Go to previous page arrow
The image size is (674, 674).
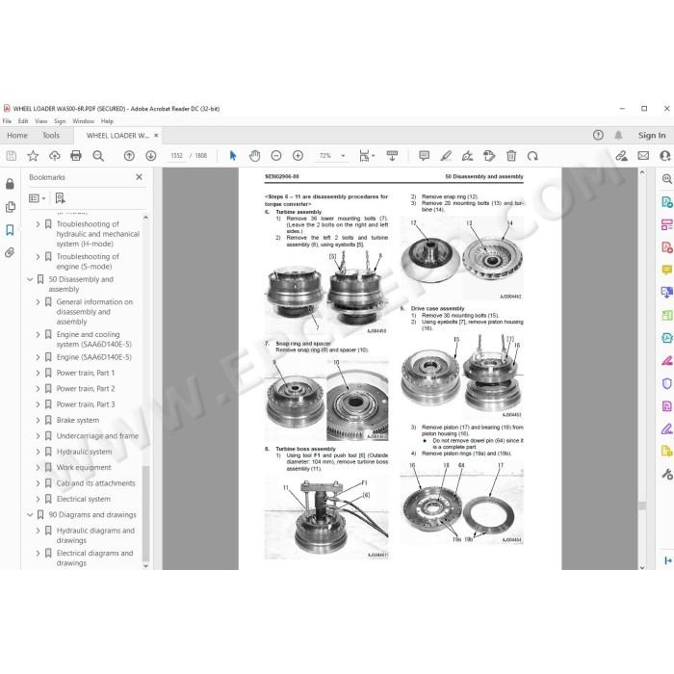click(x=129, y=156)
